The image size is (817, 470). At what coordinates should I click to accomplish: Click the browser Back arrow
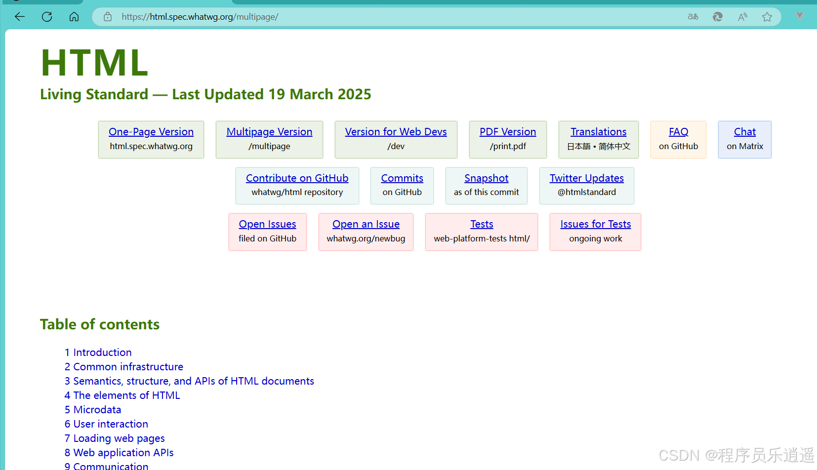coord(20,17)
